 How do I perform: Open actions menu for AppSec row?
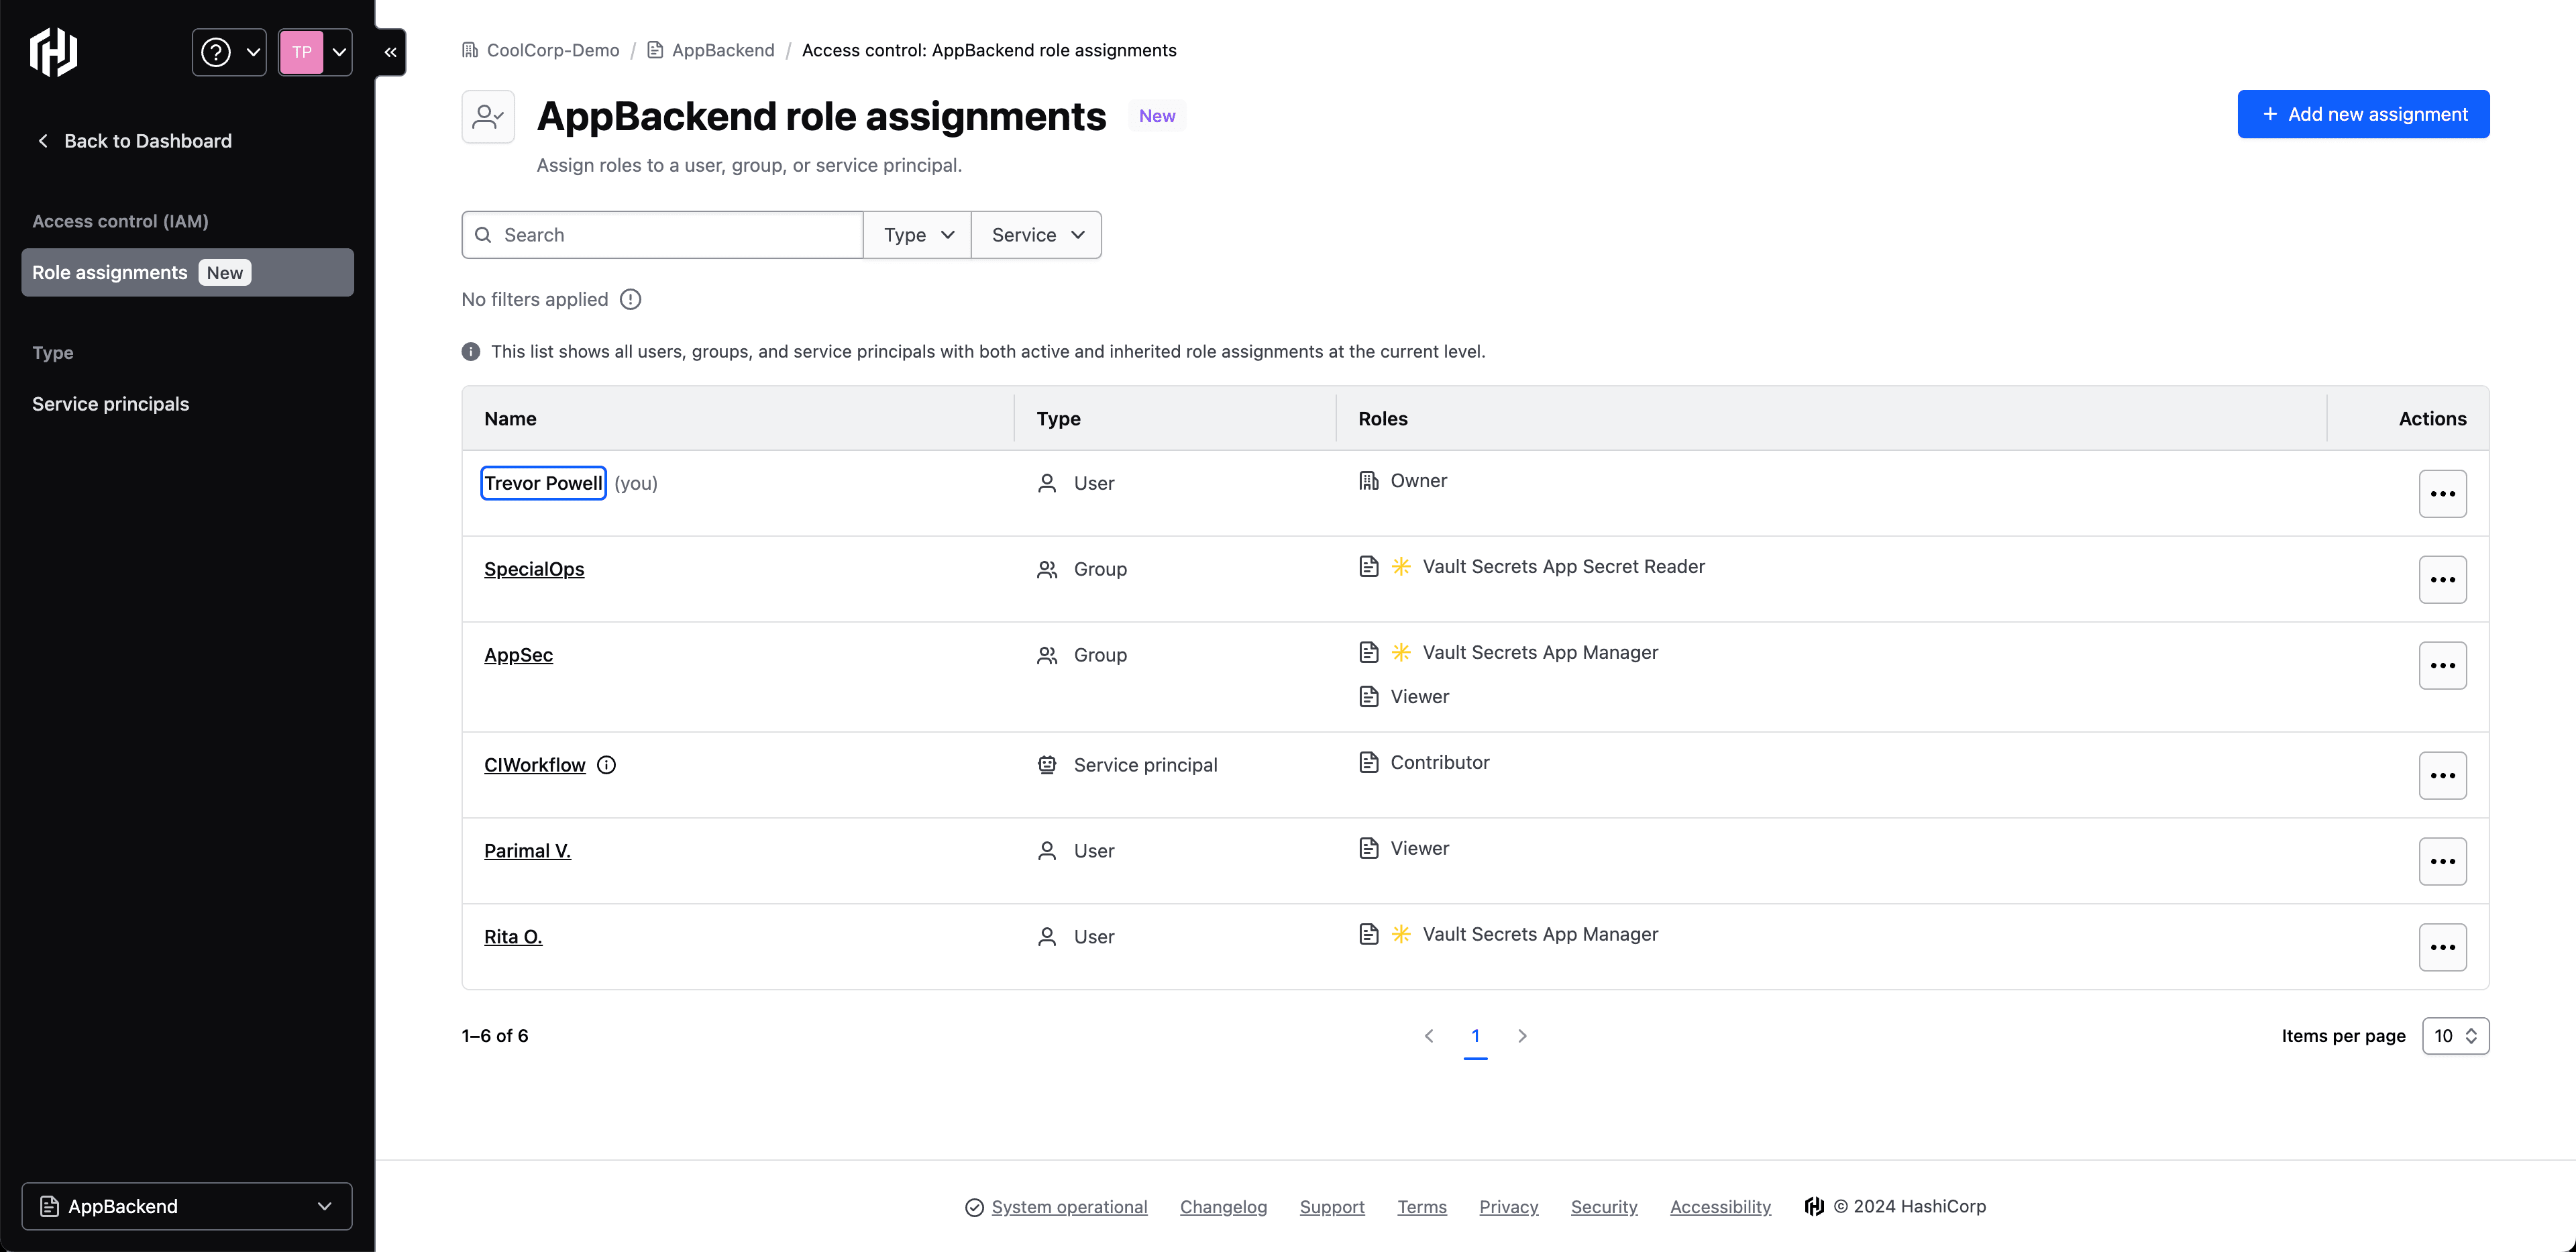coord(2441,666)
